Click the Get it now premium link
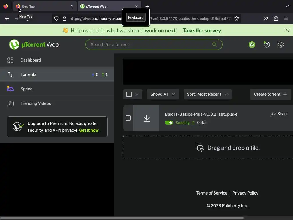This screenshot has width=293, height=220. pyautogui.click(x=89, y=130)
